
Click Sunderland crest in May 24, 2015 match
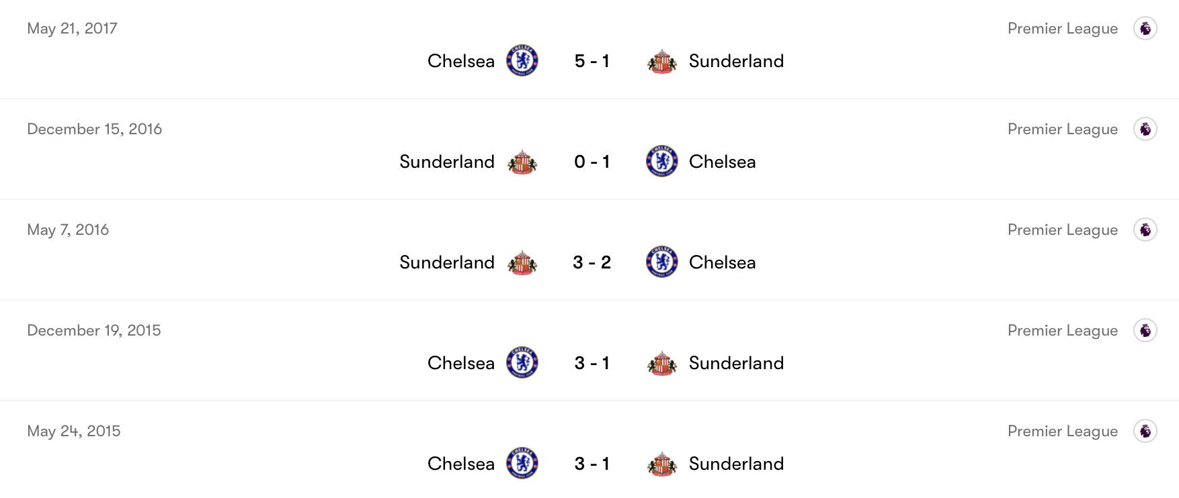point(662,464)
